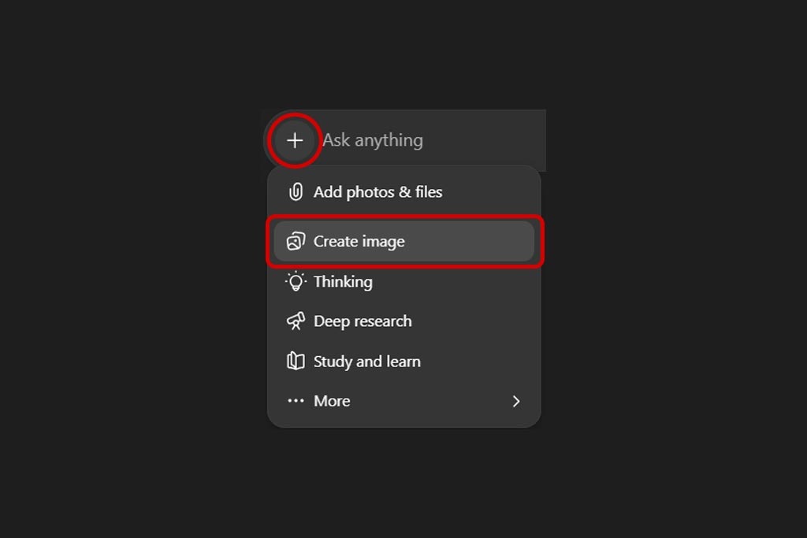The width and height of the screenshot is (807, 538).
Task: Choose the "Create image" text label
Action: pos(359,241)
